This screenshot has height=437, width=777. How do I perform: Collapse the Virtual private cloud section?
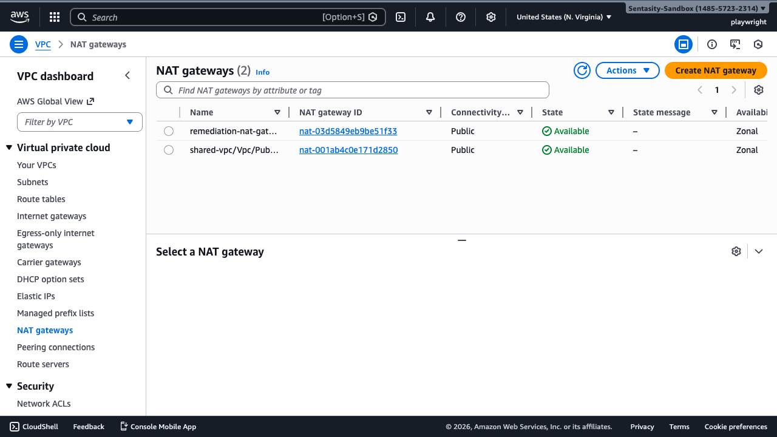pos(8,147)
